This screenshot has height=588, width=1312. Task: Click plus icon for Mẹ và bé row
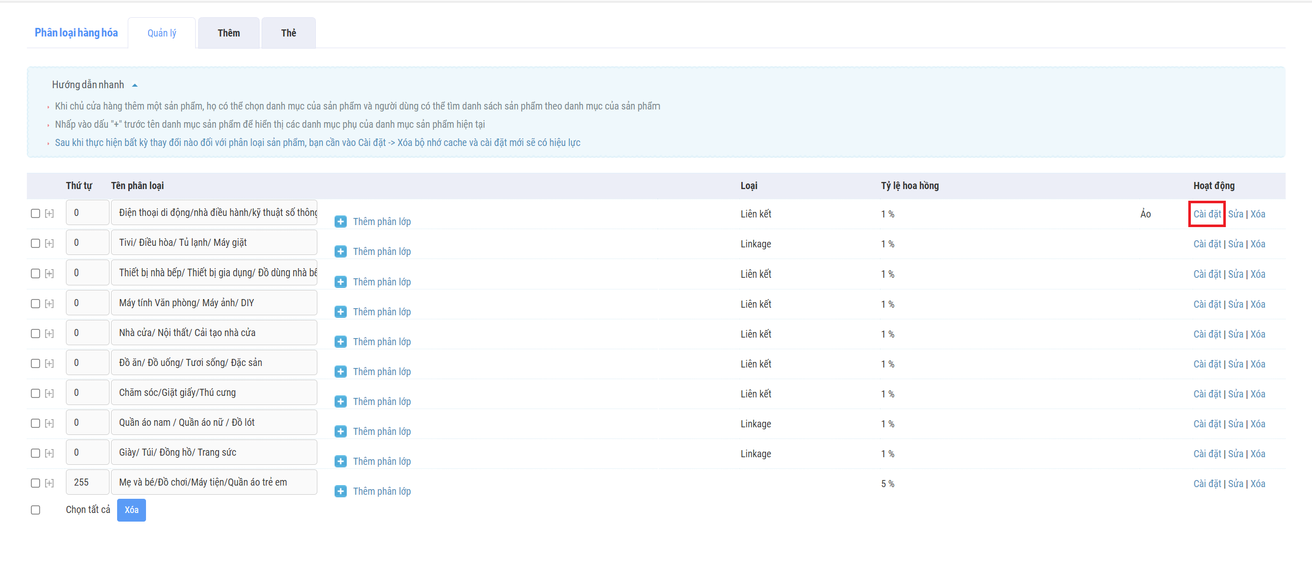(340, 491)
